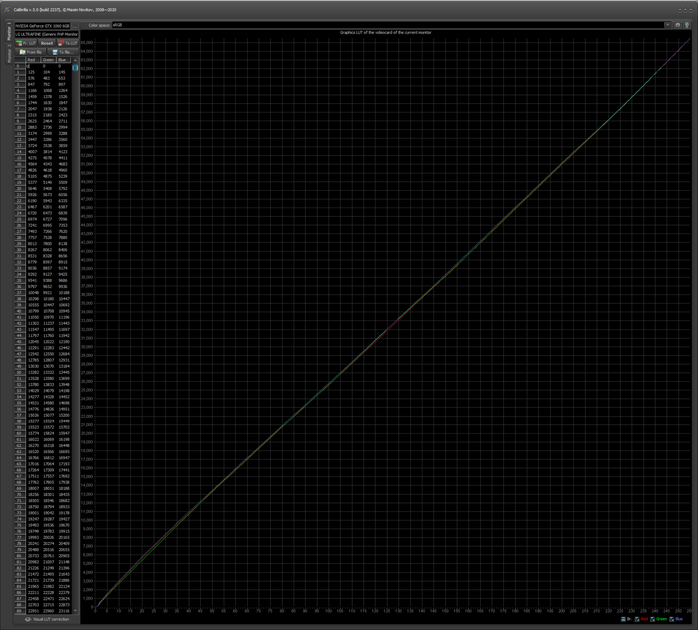Click the Color space label
Viewport: 698px width, 630px height.
(99, 25)
